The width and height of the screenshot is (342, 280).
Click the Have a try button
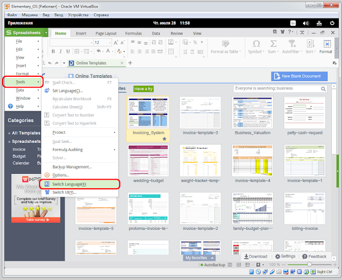143,89
